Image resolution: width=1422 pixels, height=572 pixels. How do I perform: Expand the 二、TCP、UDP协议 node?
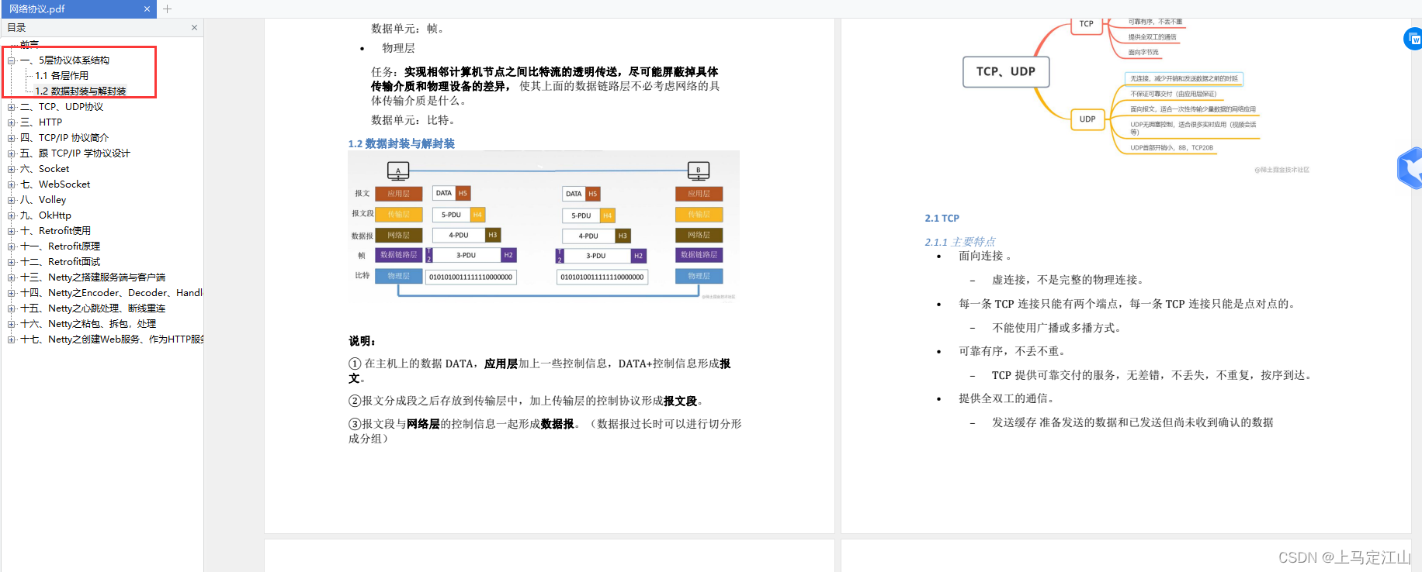[x=12, y=107]
